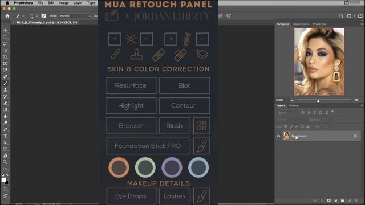Select the Clone Stamp tool in toolbar
Image resolution: width=365 pixels, height=205 pixels.
(5, 90)
